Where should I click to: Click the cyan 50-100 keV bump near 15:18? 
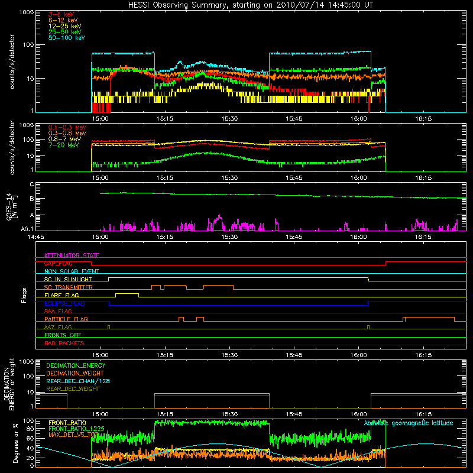point(180,62)
